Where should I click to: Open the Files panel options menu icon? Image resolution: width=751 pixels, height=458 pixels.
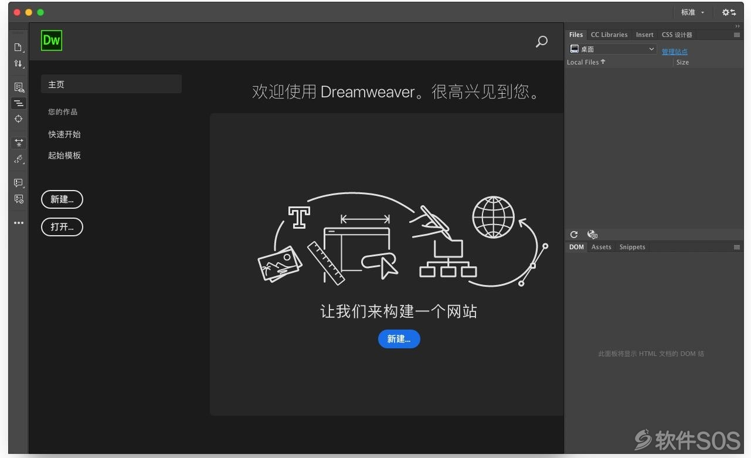pos(737,35)
